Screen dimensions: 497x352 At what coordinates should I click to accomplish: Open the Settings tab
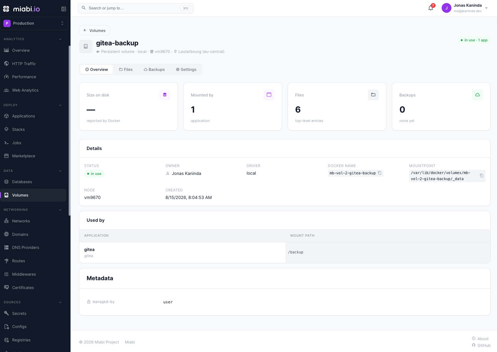tap(186, 69)
